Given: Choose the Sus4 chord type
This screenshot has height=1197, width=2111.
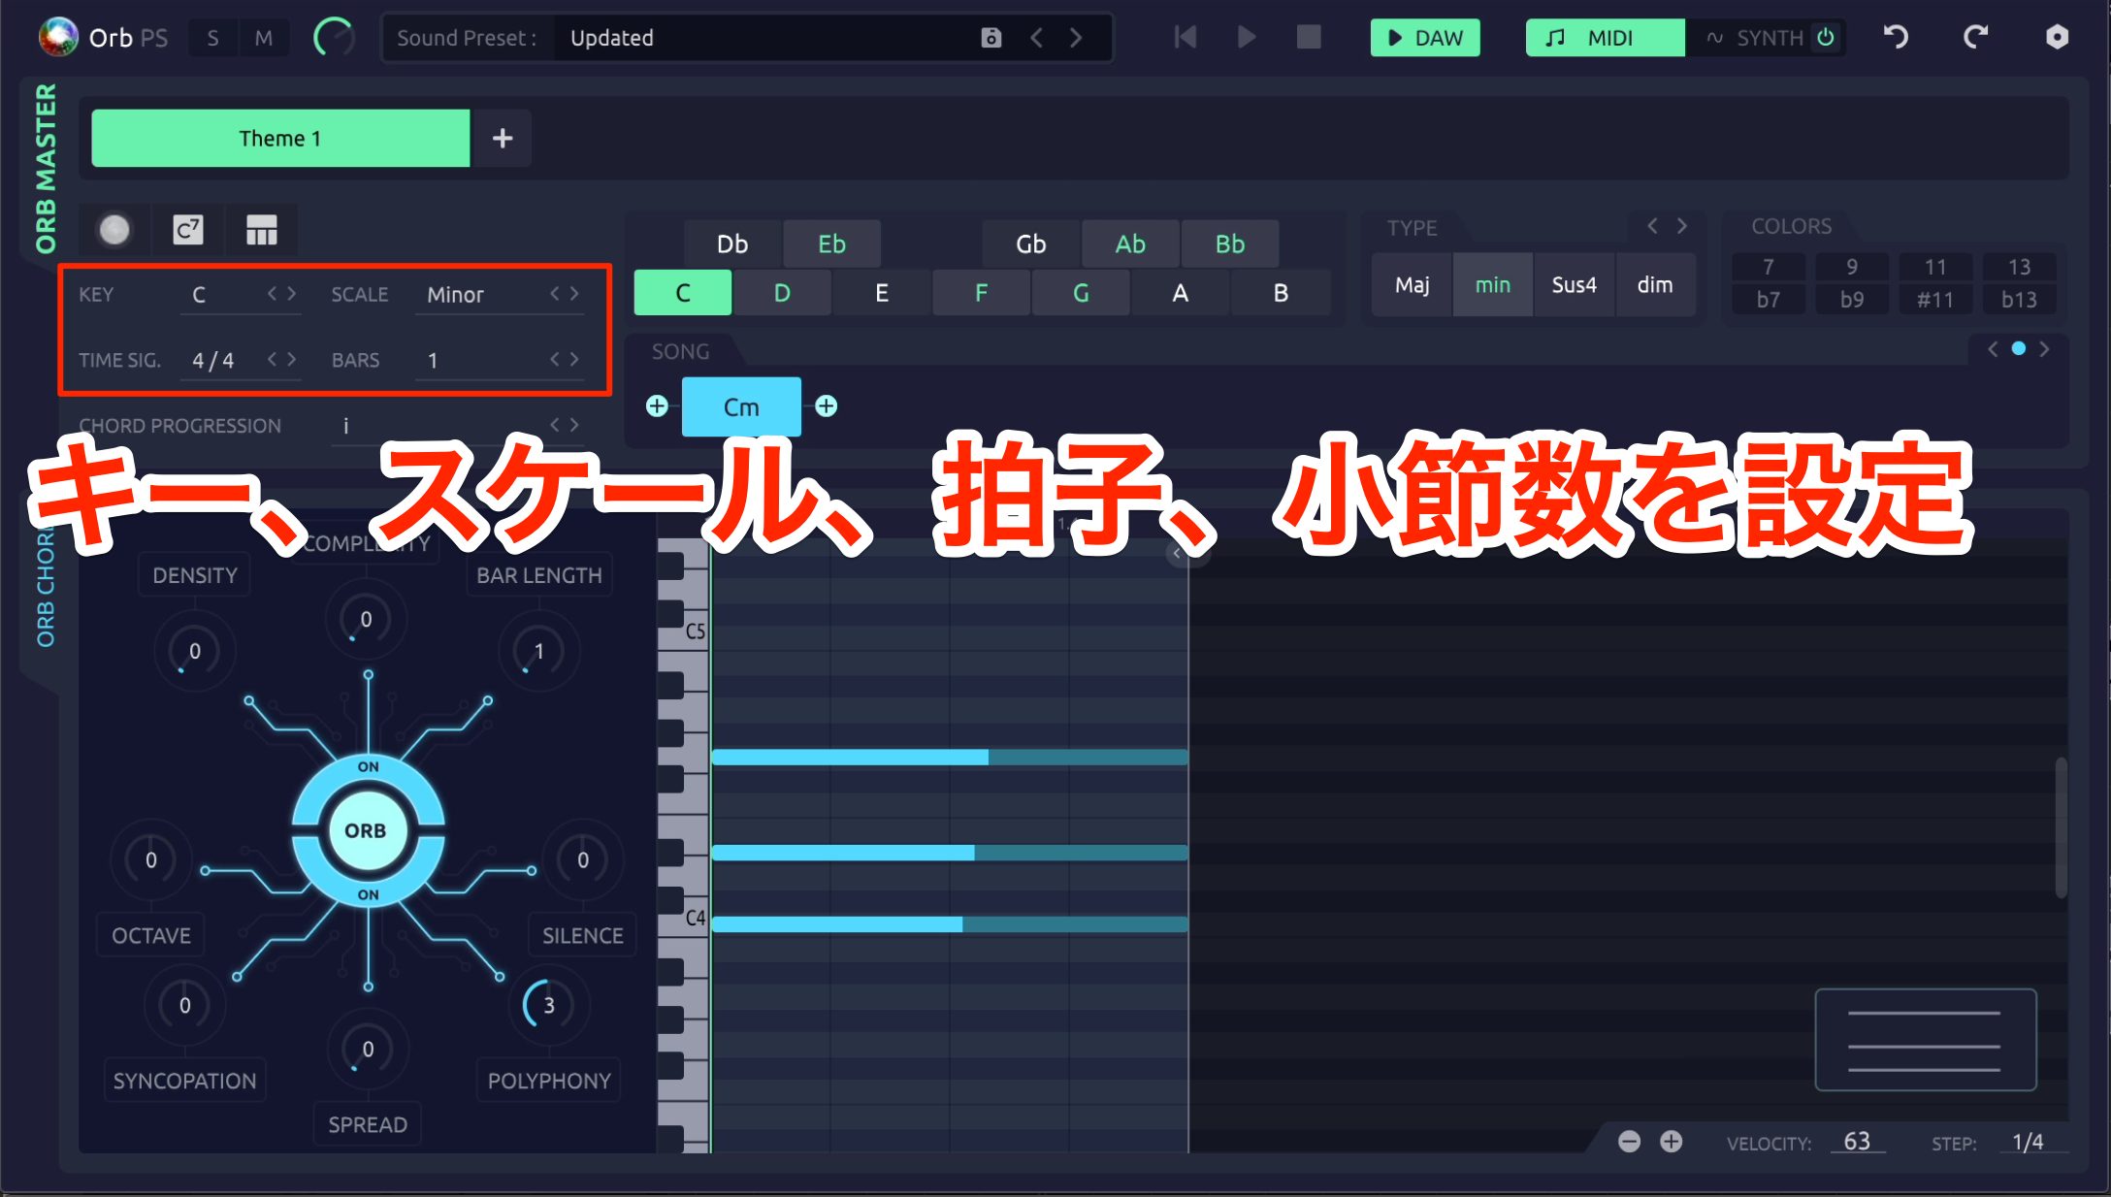Looking at the screenshot, I should coord(1574,285).
